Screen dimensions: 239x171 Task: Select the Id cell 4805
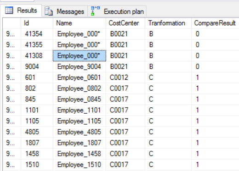pos(37,132)
